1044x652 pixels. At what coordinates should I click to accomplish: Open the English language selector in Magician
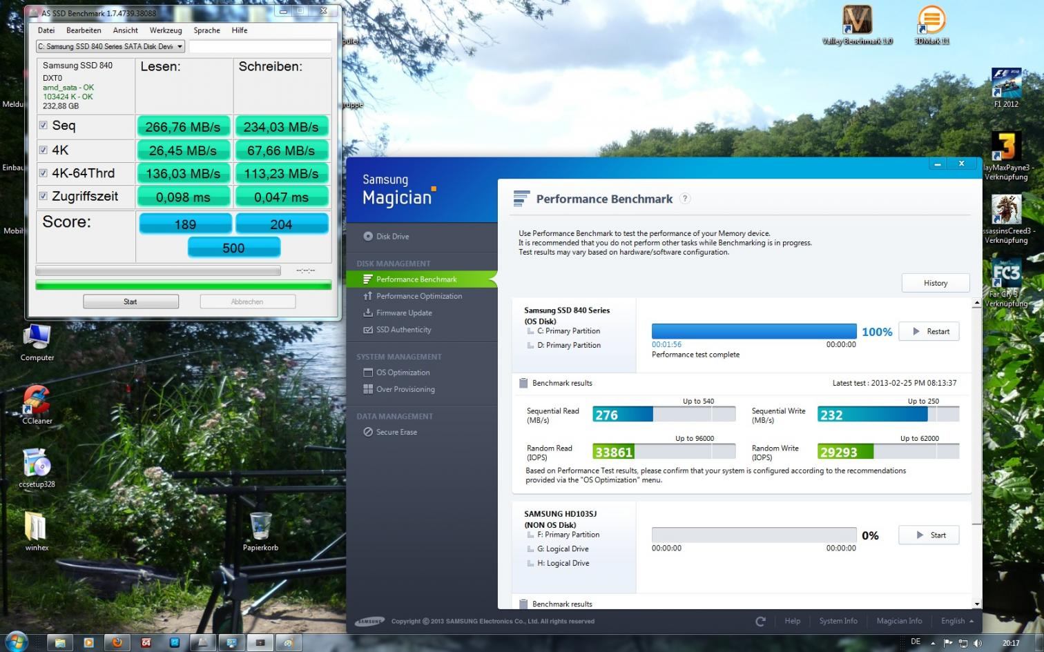(957, 621)
